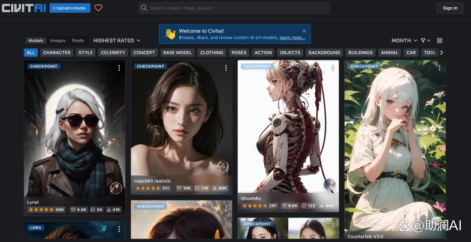471x242 pixels.
Task: Open the Highest Rated sort dropdown
Action: point(116,41)
